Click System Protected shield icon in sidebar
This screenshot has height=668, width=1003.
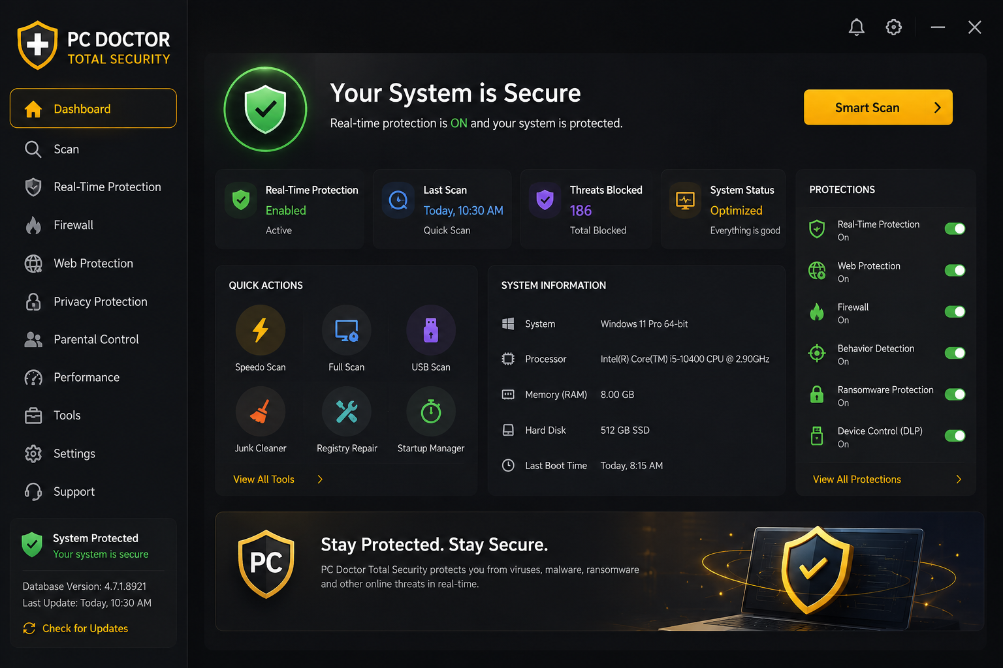pyautogui.click(x=32, y=545)
